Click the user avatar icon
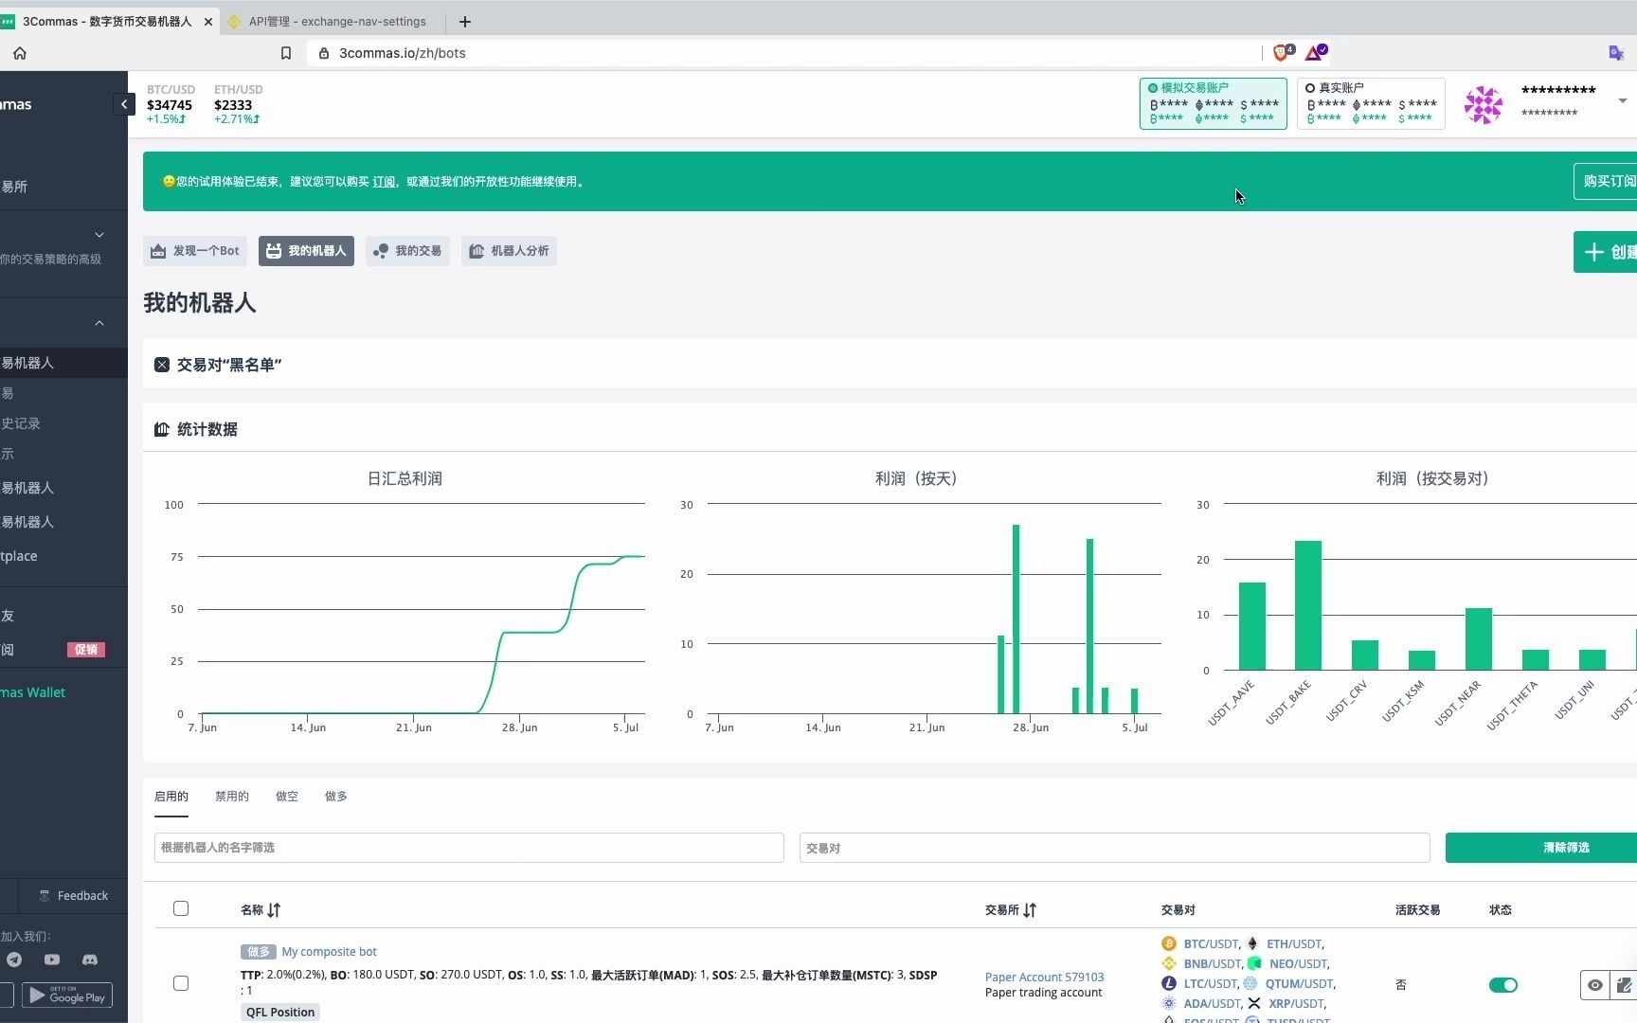The width and height of the screenshot is (1637, 1023). pos(1484,104)
